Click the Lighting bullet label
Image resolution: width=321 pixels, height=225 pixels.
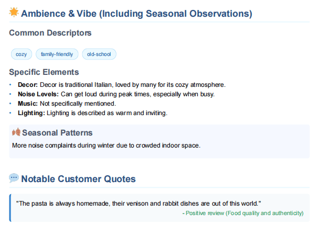[31, 113]
